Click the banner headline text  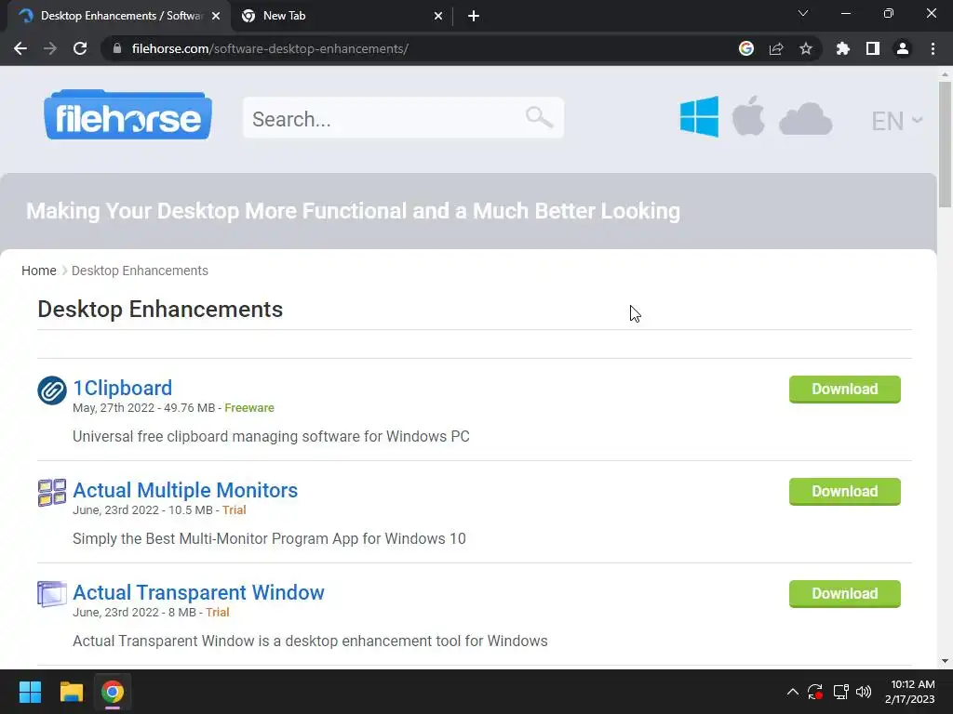(x=353, y=211)
